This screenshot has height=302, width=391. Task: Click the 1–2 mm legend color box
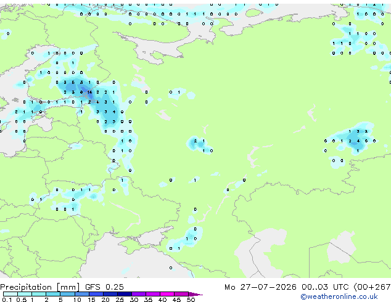39,294
